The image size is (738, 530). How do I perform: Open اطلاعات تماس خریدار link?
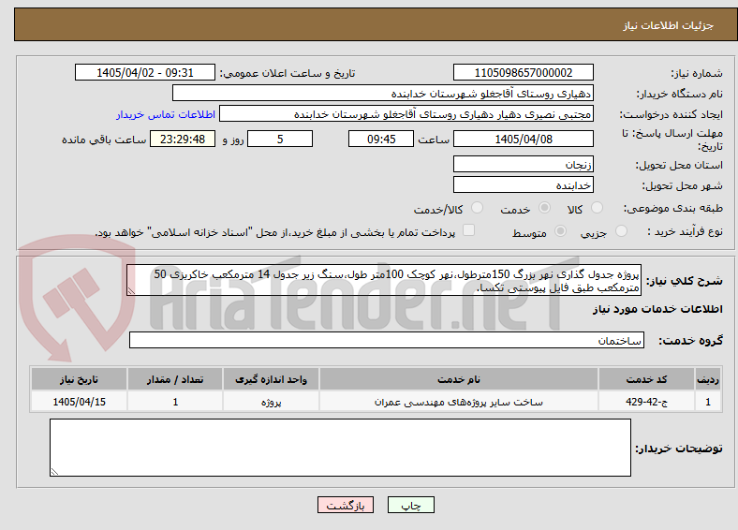pos(166,114)
